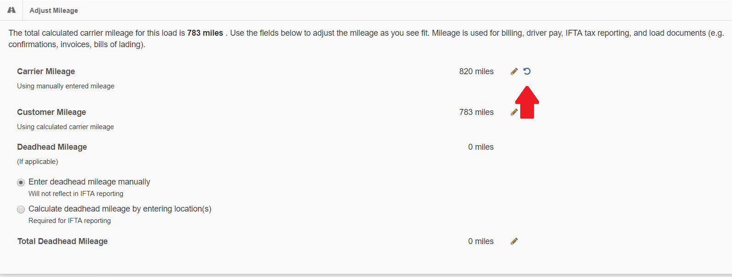
Task: Select Enter deadhead mileage manually radio
Action: [x=21, y=182]
